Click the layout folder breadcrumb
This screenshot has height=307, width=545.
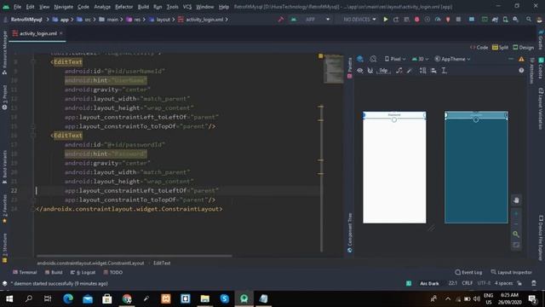[160, 20]
